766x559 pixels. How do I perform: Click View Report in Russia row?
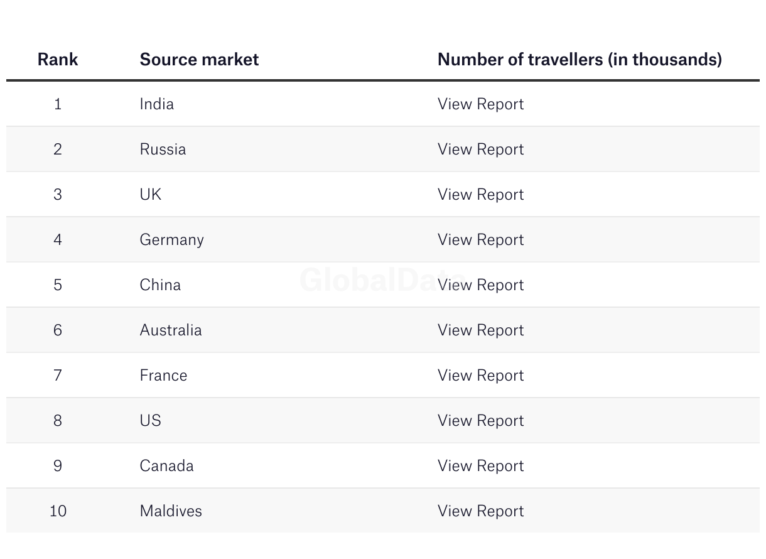480,149
